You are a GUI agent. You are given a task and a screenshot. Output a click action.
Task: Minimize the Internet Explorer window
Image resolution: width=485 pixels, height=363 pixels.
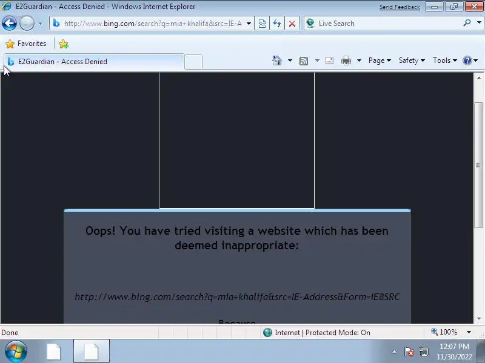434,7
